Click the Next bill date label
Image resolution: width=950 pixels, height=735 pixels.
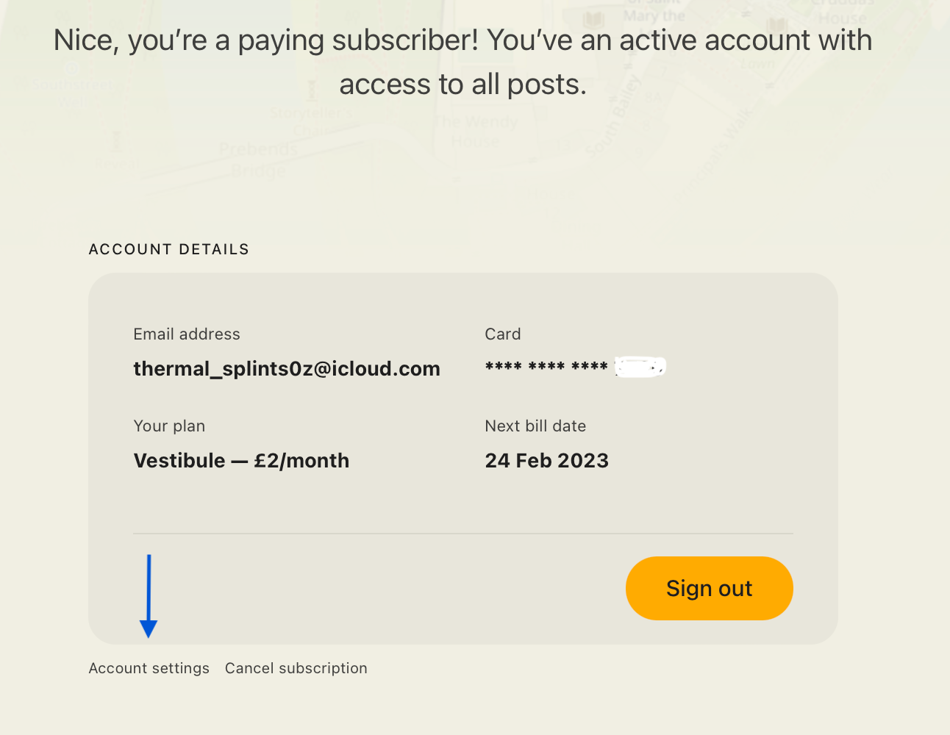[x=535, y=426]
